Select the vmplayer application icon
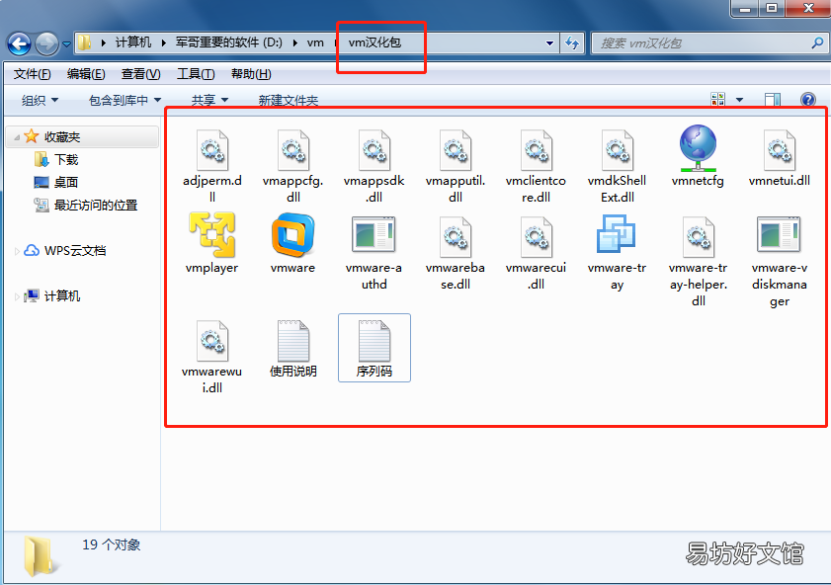This screenshot has height=585, width=831. (x=212, y=235)
